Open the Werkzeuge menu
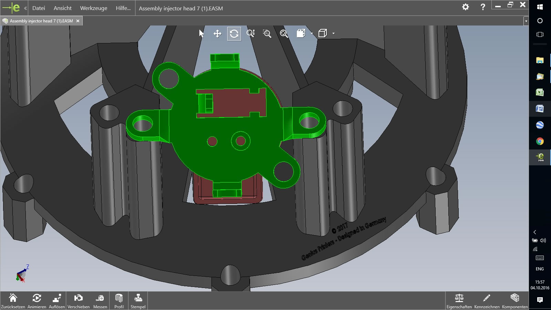 [x=94, y=8]
